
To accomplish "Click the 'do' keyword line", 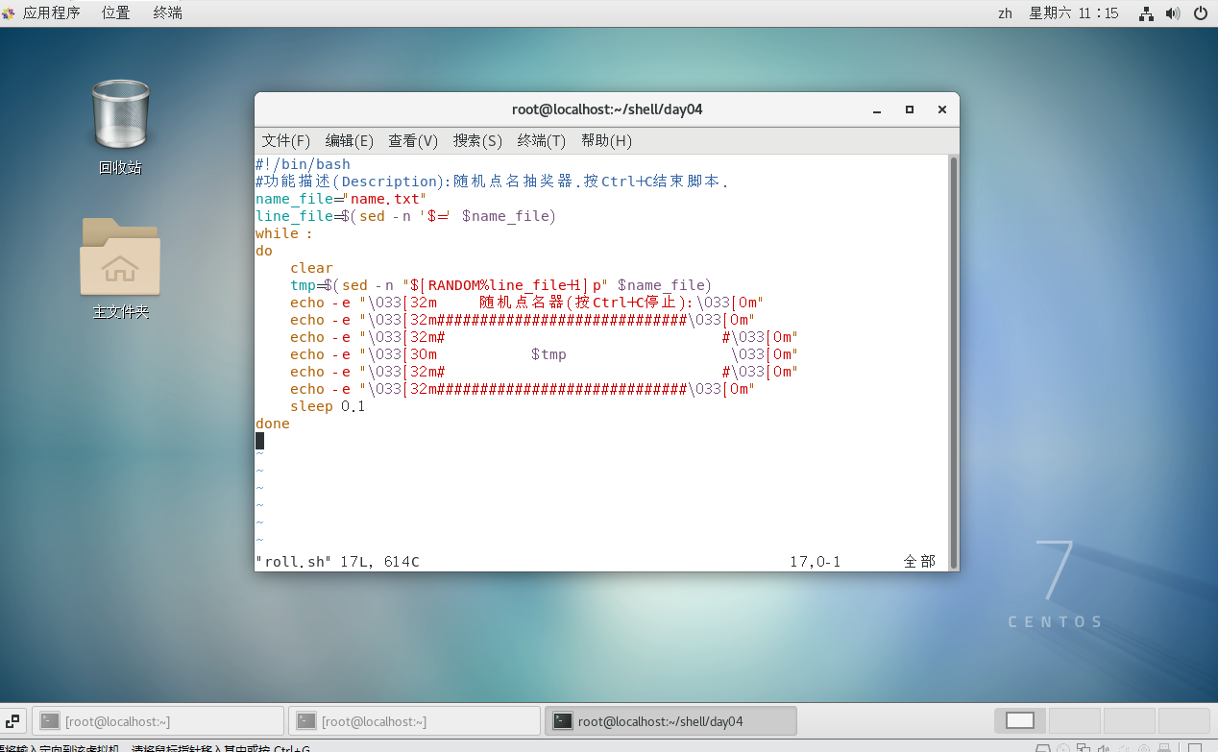I will tap(264, 251).
